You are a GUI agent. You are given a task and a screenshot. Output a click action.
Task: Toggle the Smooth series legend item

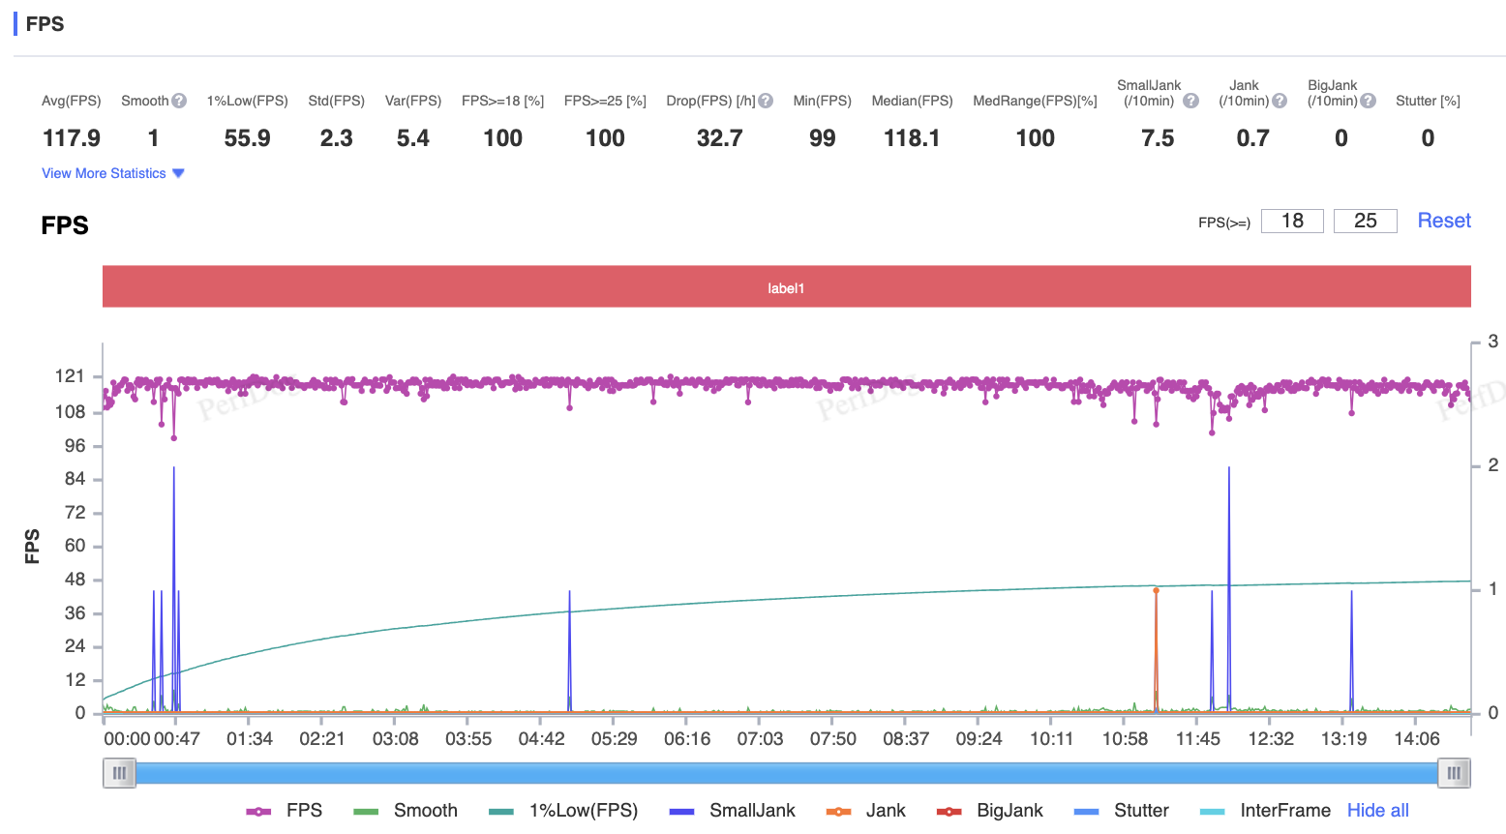(x=406, y=811)
